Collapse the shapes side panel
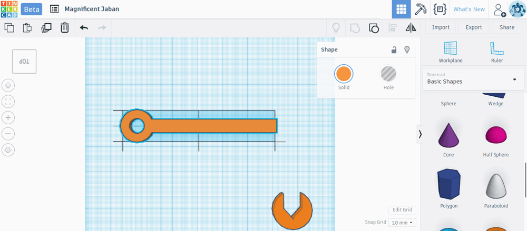Image resolution: width=527 pixels, height=231 pixels. click(420, 134)
